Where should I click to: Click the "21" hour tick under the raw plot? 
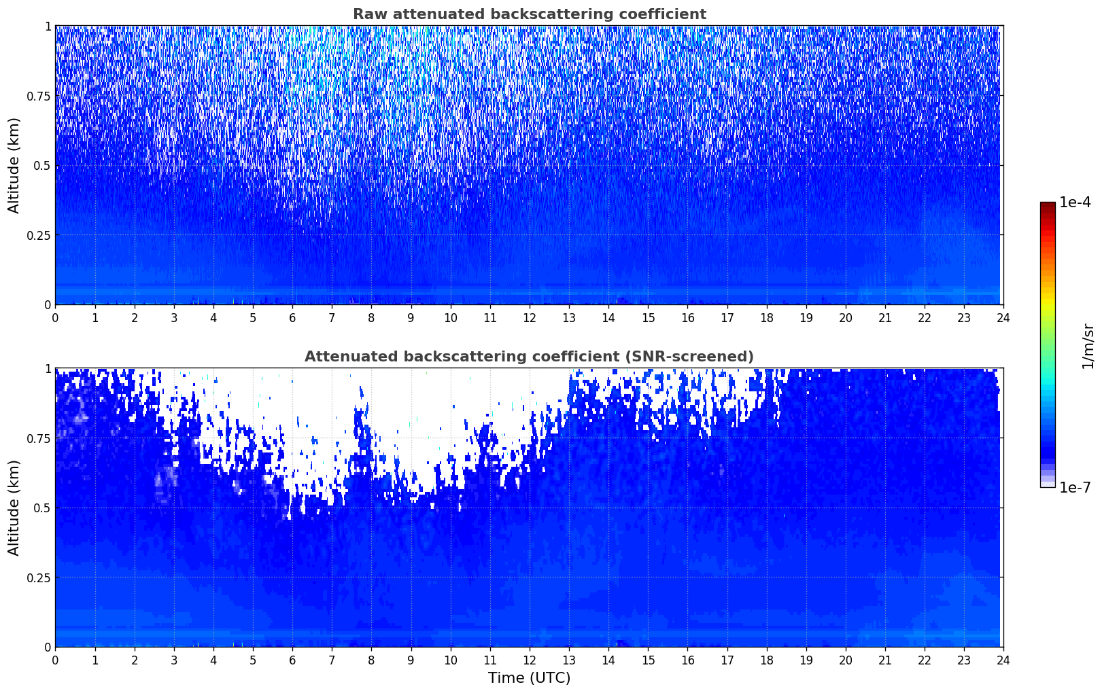click(x=884, y=317)
